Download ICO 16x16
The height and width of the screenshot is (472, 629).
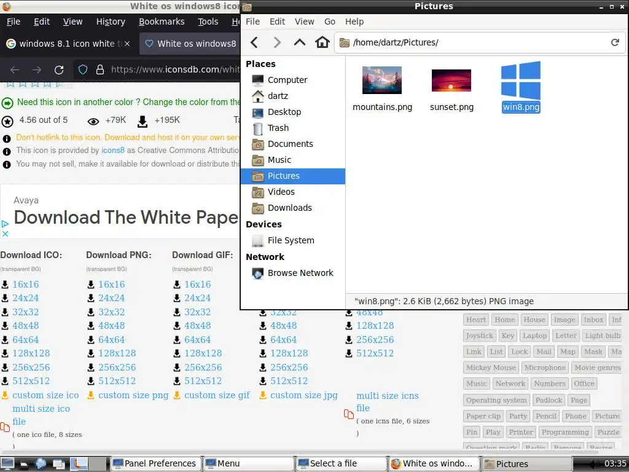pos(26,284)
